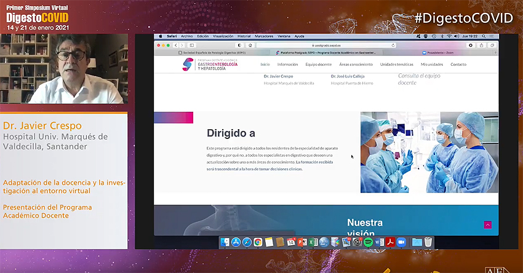523x273 pixels.
Task: Toggle the Safari sidebar button
Action: [191, 45]
